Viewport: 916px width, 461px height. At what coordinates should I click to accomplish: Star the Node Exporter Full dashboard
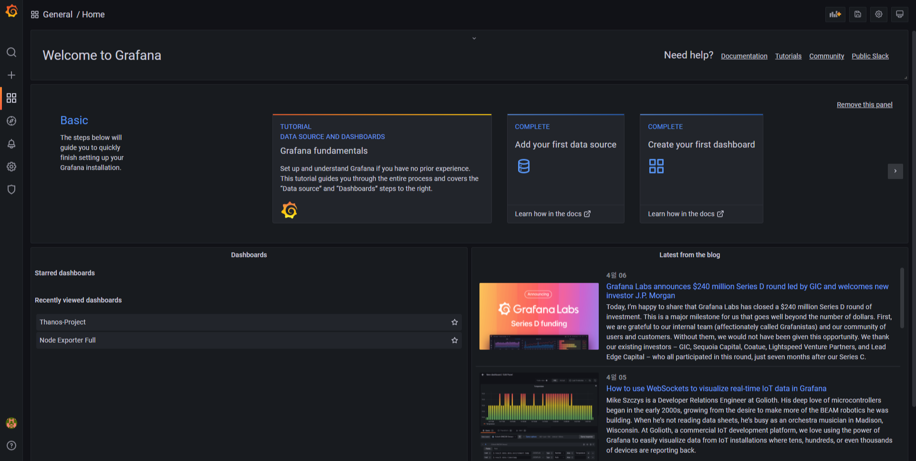point(455,340)
